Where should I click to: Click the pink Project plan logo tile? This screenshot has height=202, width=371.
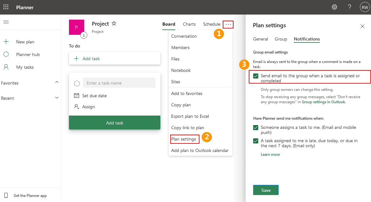pyautogui.click(x=76, y=27)
